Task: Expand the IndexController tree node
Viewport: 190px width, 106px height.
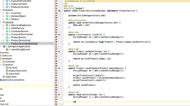Action: coord(4,4)
